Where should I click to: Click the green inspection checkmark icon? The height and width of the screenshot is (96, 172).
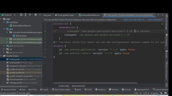click(x=162, y=24)
